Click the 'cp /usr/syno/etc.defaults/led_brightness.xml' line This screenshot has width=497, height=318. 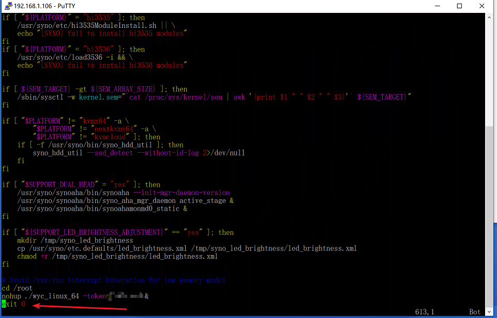(x=187, y=248)
